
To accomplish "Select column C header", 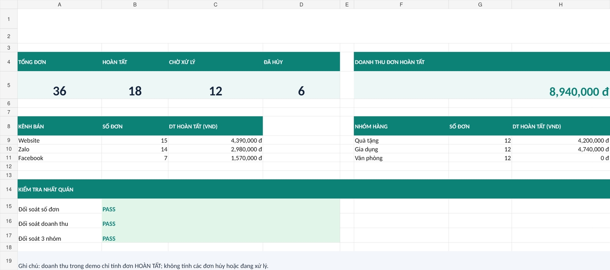I will [215, 4].
